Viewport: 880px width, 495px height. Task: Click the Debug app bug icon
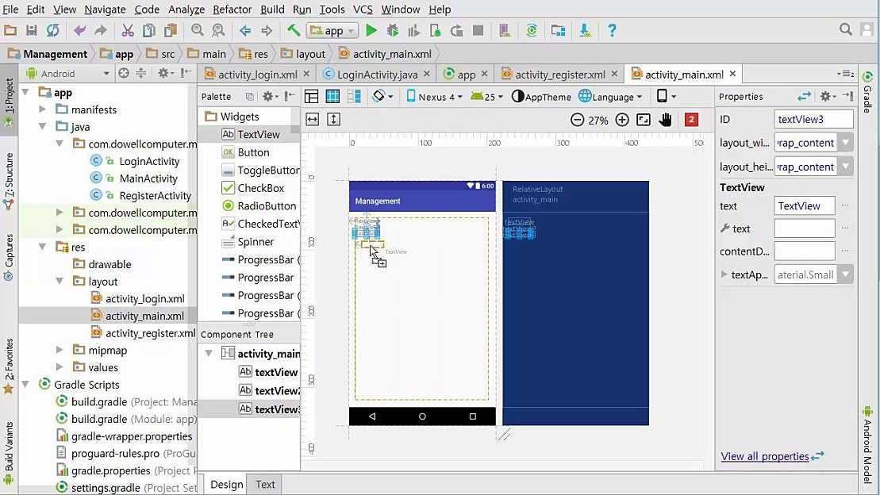point(392,31)
